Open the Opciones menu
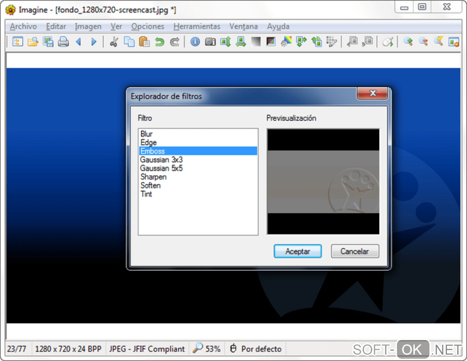Viewport: 467px width, 361px height. (148, 27)
